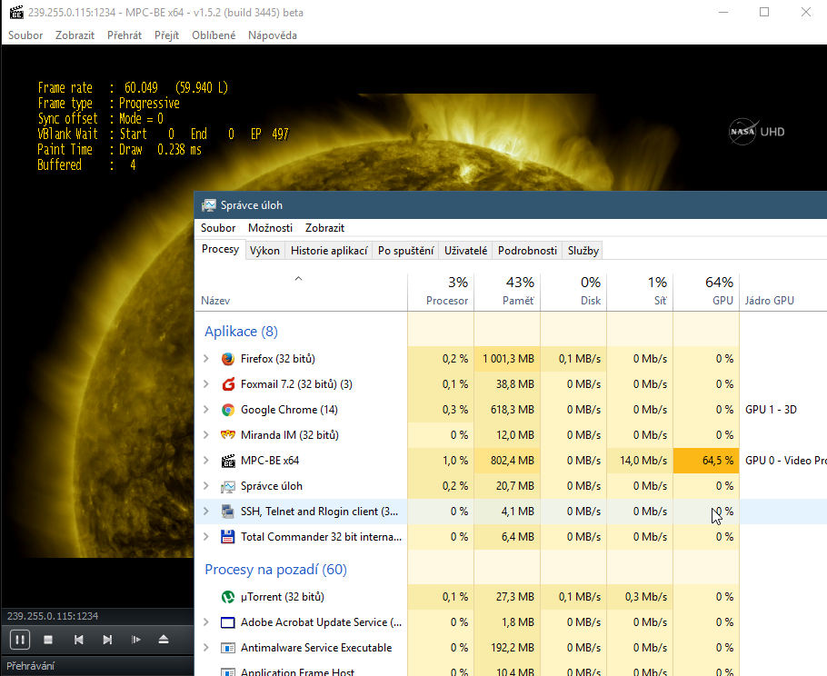Expand the Firefox (32 bitů) process group
This screenshot has height=676, width=827.
click(206, 359)
